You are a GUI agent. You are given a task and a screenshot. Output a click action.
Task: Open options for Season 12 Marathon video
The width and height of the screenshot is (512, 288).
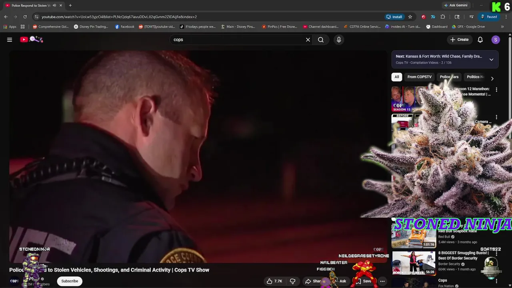(496, 90)
